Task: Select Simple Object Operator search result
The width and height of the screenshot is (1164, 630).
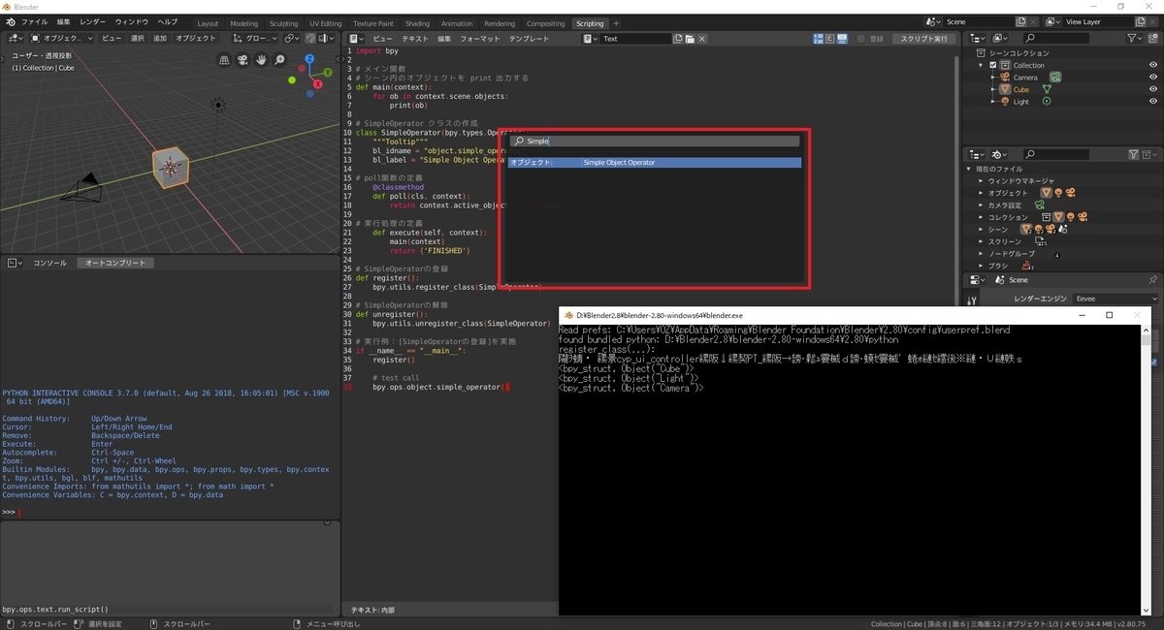Action: click(x=655, y=163)
